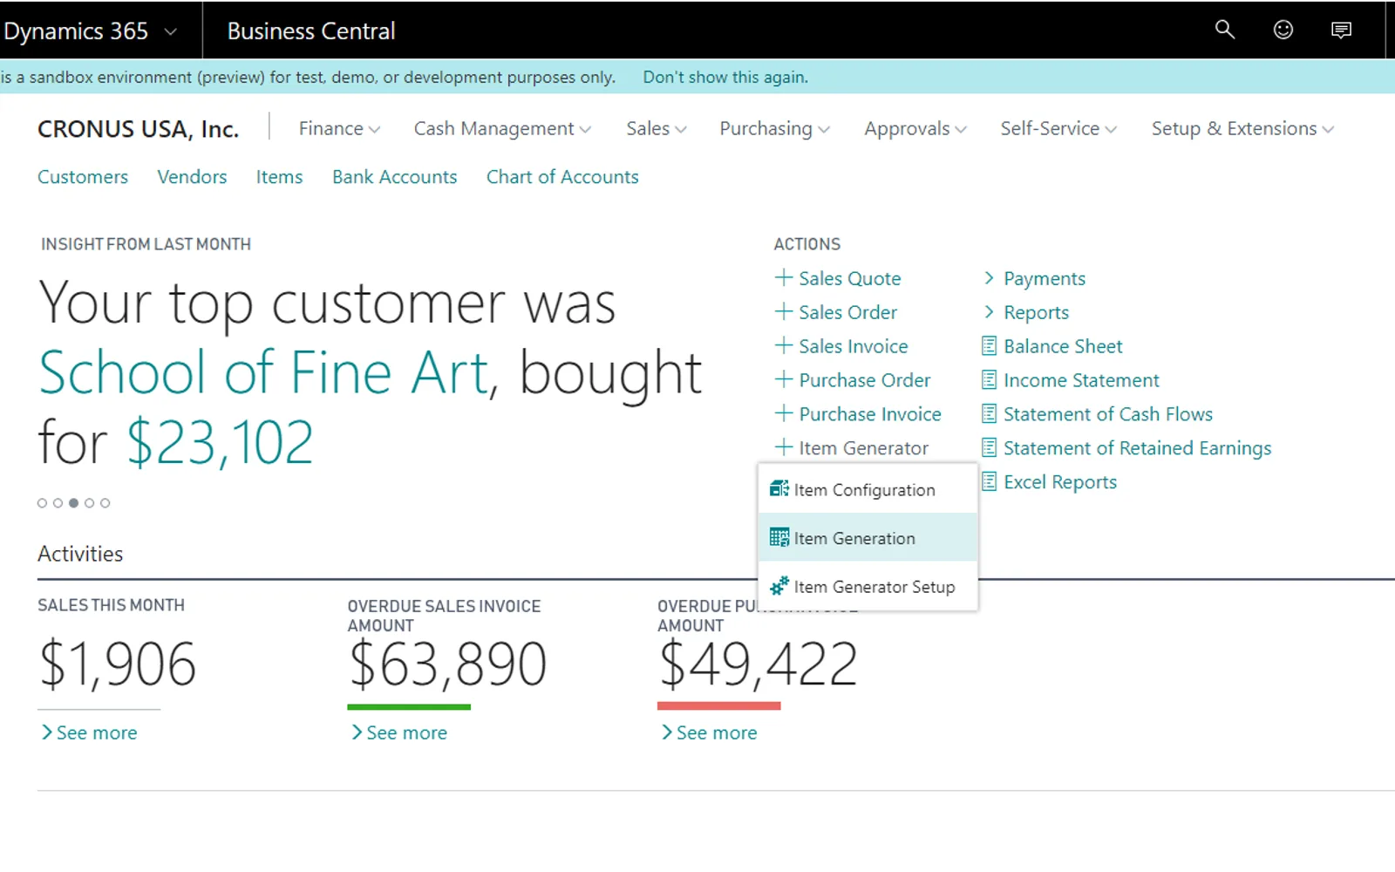Open the Customers link

pos(83,177)
